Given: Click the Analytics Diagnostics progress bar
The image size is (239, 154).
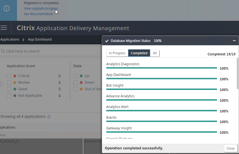Looking at the screenshot, I should pyautogui.click(x=162, y=68).
